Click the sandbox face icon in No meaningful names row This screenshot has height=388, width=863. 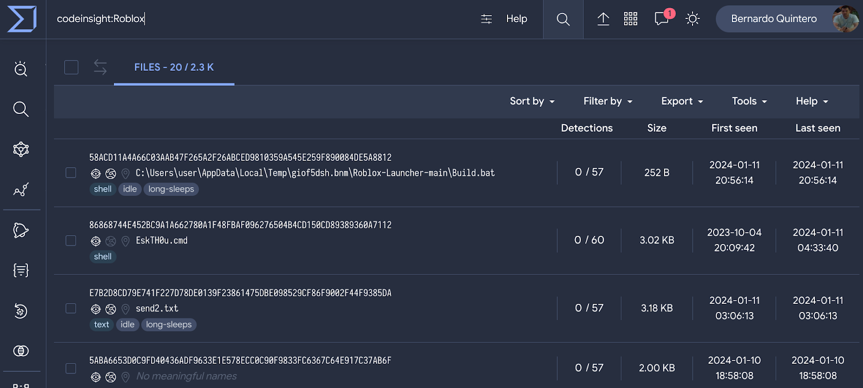point(111,377)
